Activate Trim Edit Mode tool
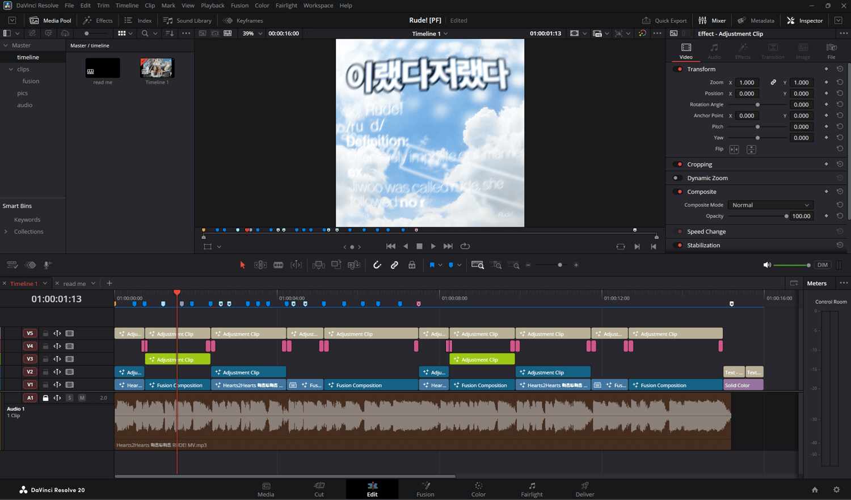The width and height of the screenshot is (851, 500). [260, 265]
